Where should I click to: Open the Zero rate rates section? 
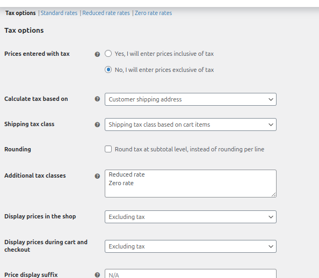[x=154, y=13]
